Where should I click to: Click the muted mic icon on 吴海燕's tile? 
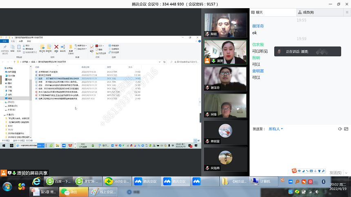pos(207,168)
